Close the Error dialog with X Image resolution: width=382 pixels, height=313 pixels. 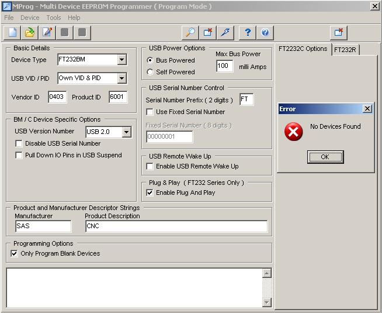(367, 109)
